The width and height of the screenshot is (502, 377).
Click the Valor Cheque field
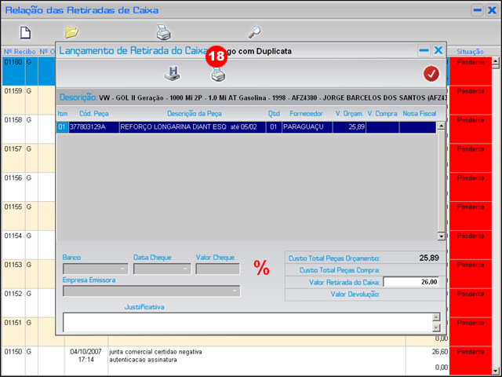click(217, 269)
